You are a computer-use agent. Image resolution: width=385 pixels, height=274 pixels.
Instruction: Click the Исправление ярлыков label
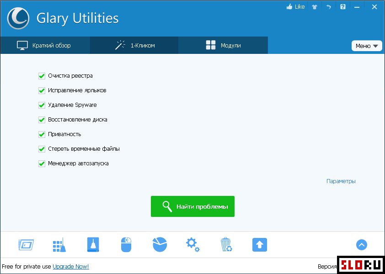77,90
